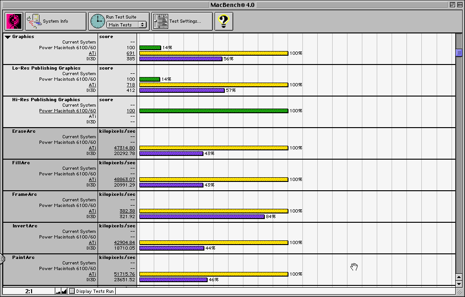Click the scrollbar down arrow
This screenshot has width=465, height=297.
tap(459, 284)
